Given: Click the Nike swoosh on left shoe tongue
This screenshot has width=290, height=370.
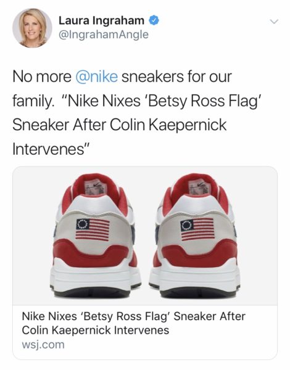Looking at the screenshot, I should coord(96,185).
